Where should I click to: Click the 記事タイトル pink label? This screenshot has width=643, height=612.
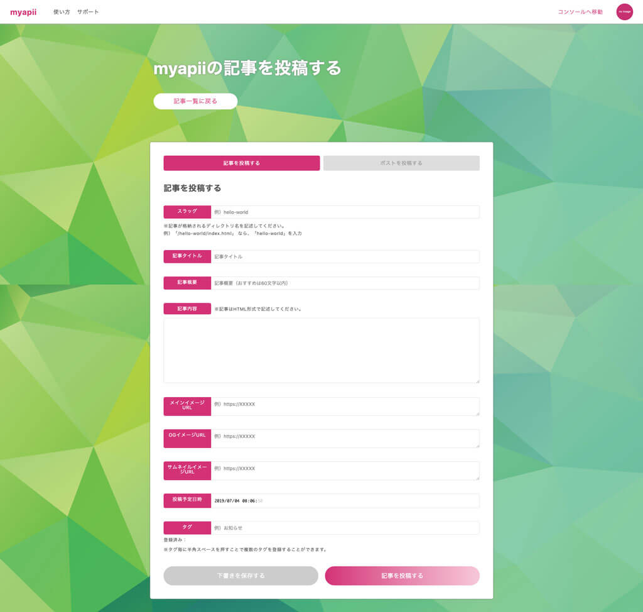point(187,256)
